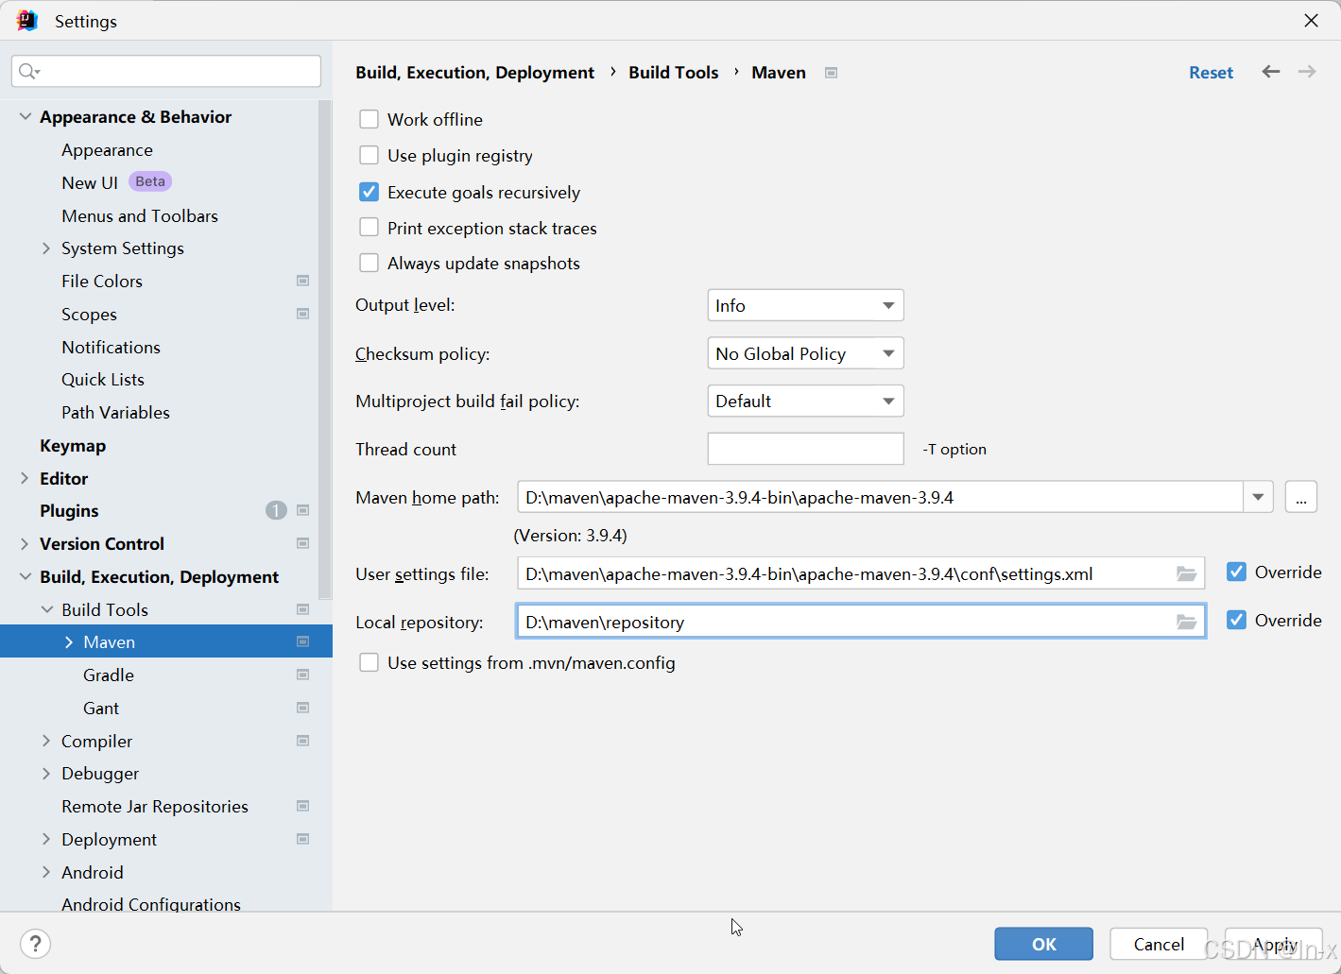
Task: Expand the Android node
Action: (46, 872)
